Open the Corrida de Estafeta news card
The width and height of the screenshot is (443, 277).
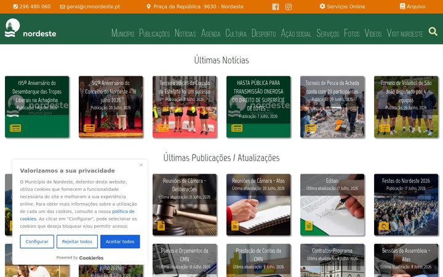tap(185, 107)
